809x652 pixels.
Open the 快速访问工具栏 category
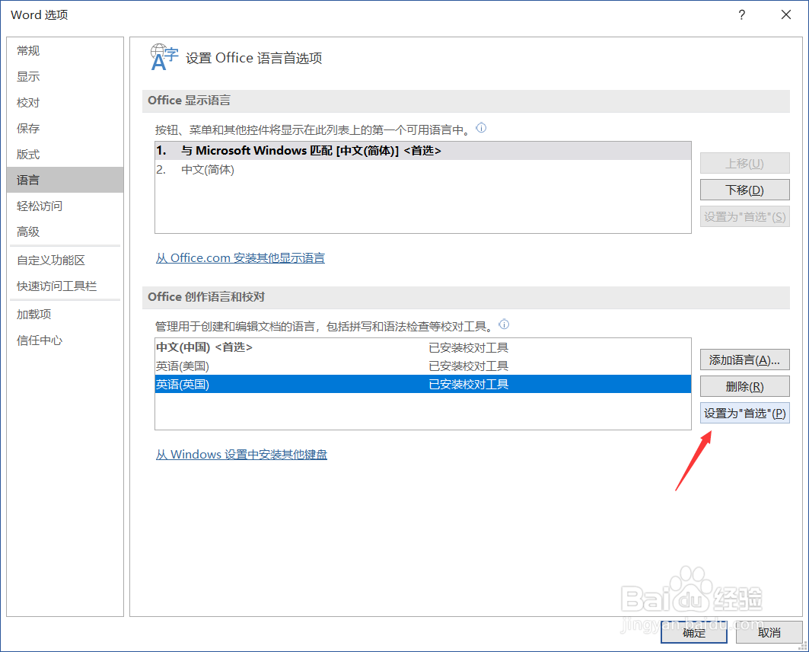(65, 286)
